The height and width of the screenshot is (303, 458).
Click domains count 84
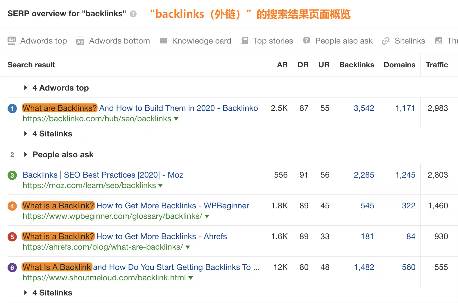[411, 237]
